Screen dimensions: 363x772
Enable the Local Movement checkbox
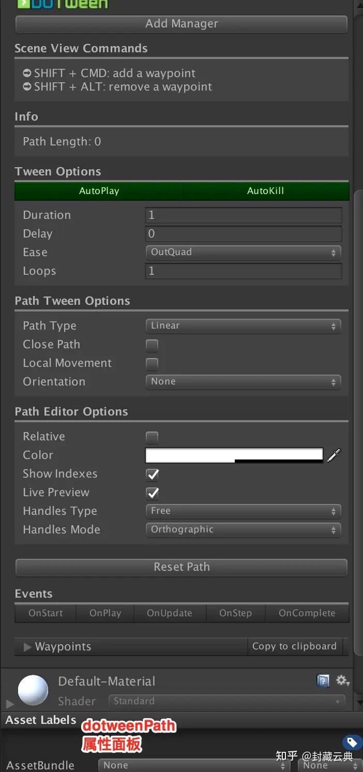point(152,364)
